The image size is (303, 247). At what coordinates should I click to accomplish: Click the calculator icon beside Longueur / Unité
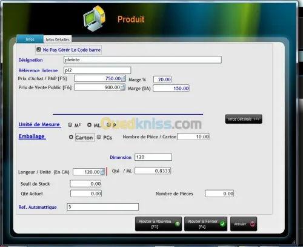[102, 172]
